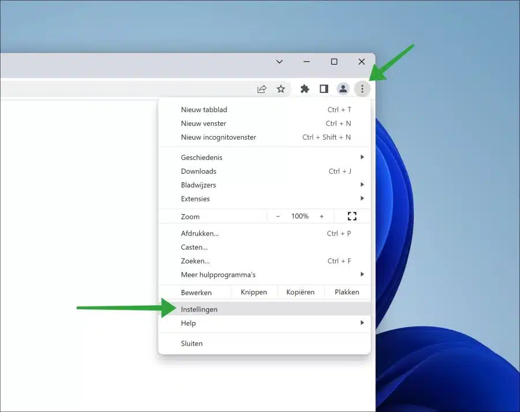
Task: Click the three-dot Chrome menu button
Action: pyautogui.click(x=362, y=89)
